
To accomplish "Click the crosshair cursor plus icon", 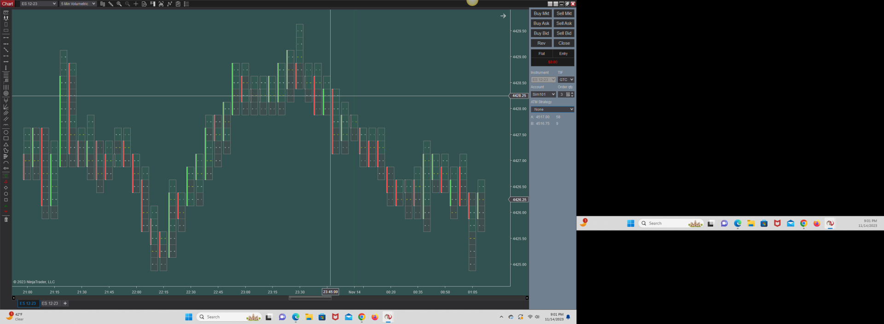I will tap(136, 4).
